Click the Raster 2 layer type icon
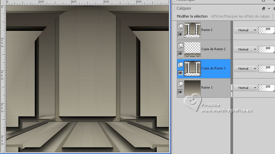275x154 pixels. [x=180, y=26]
